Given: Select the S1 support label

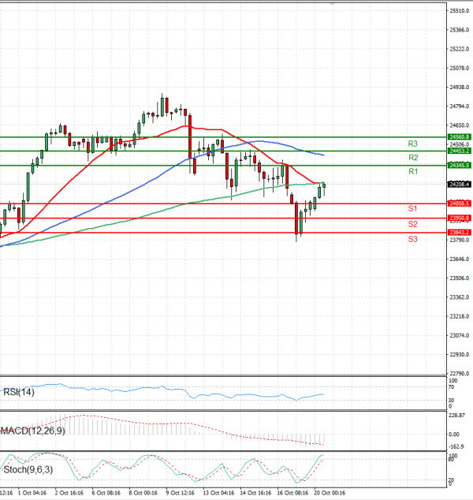Looking at the screenshot, I should pyautogui.click(x=412, y=209).
